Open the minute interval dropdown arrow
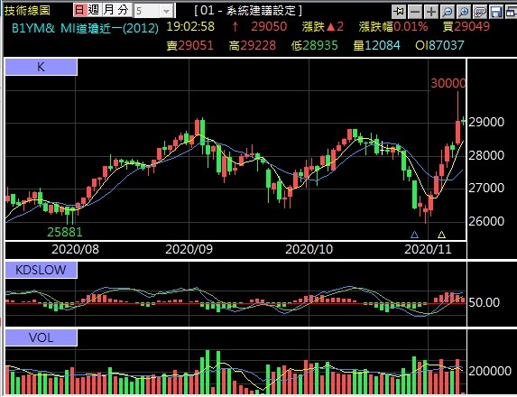This screenshot has width=517, height=397. coord(167,12)
